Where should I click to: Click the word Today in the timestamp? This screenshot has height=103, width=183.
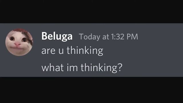89,37
